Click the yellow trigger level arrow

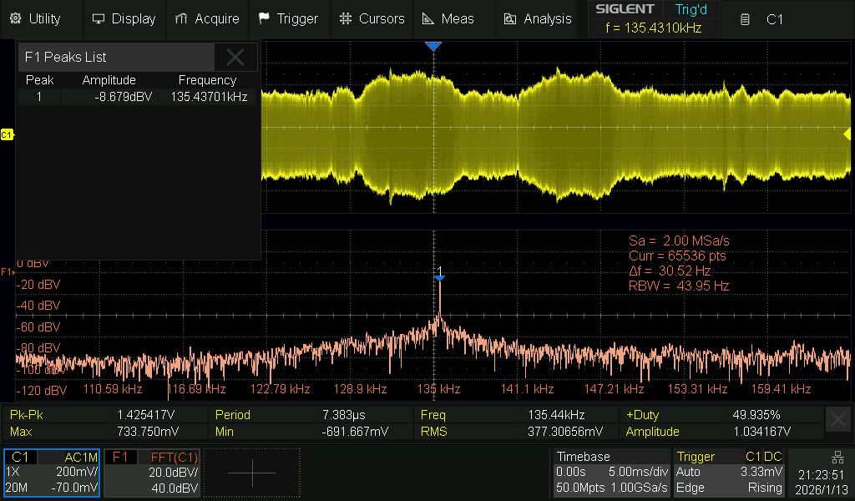(847, 134)
